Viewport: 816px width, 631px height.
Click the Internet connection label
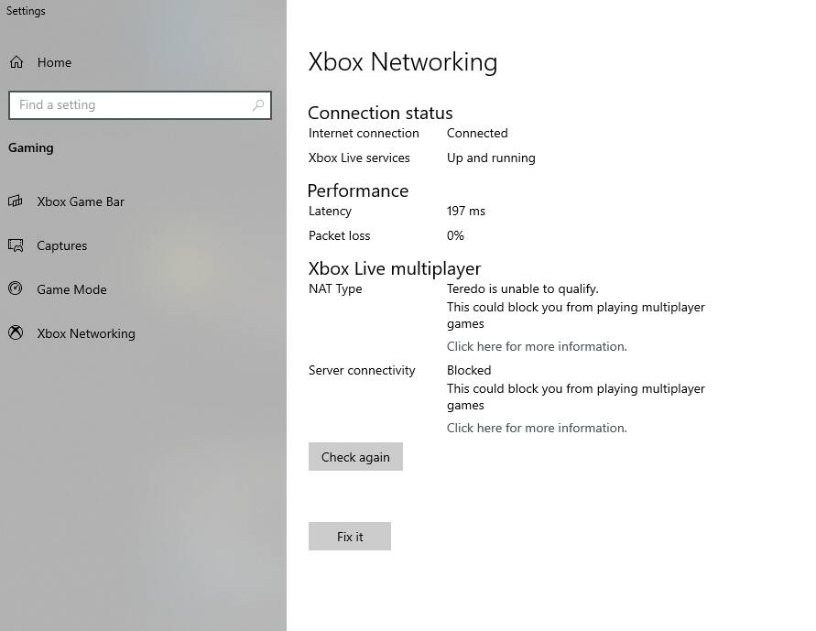[364, 133]
